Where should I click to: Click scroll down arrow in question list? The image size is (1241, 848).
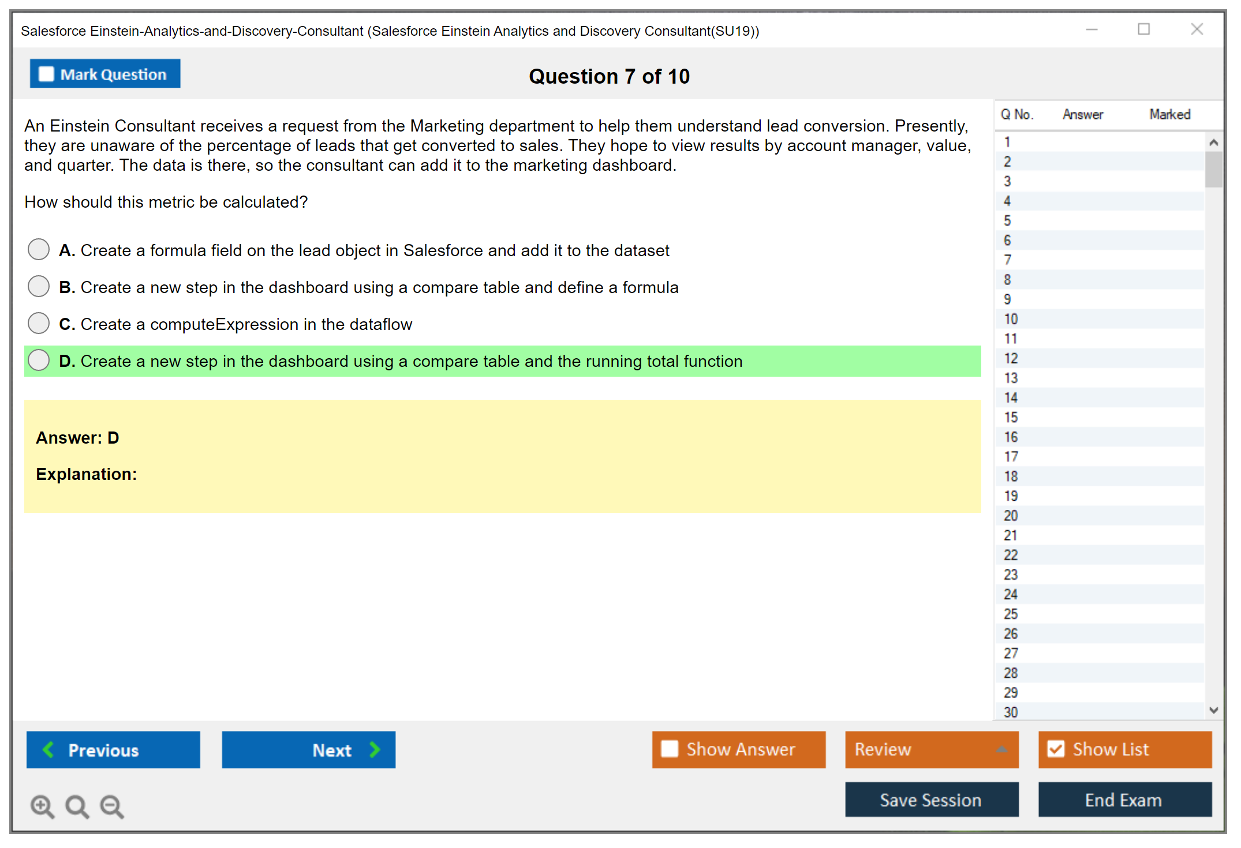tap(1213, 710)
